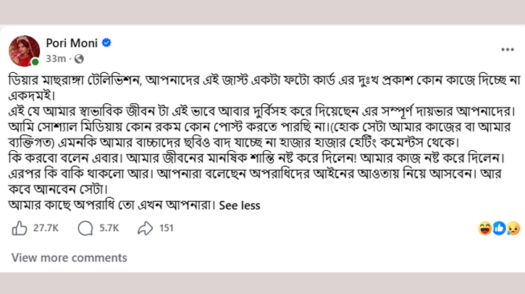Open the 33m timestamp link

[x=56, y=59]
